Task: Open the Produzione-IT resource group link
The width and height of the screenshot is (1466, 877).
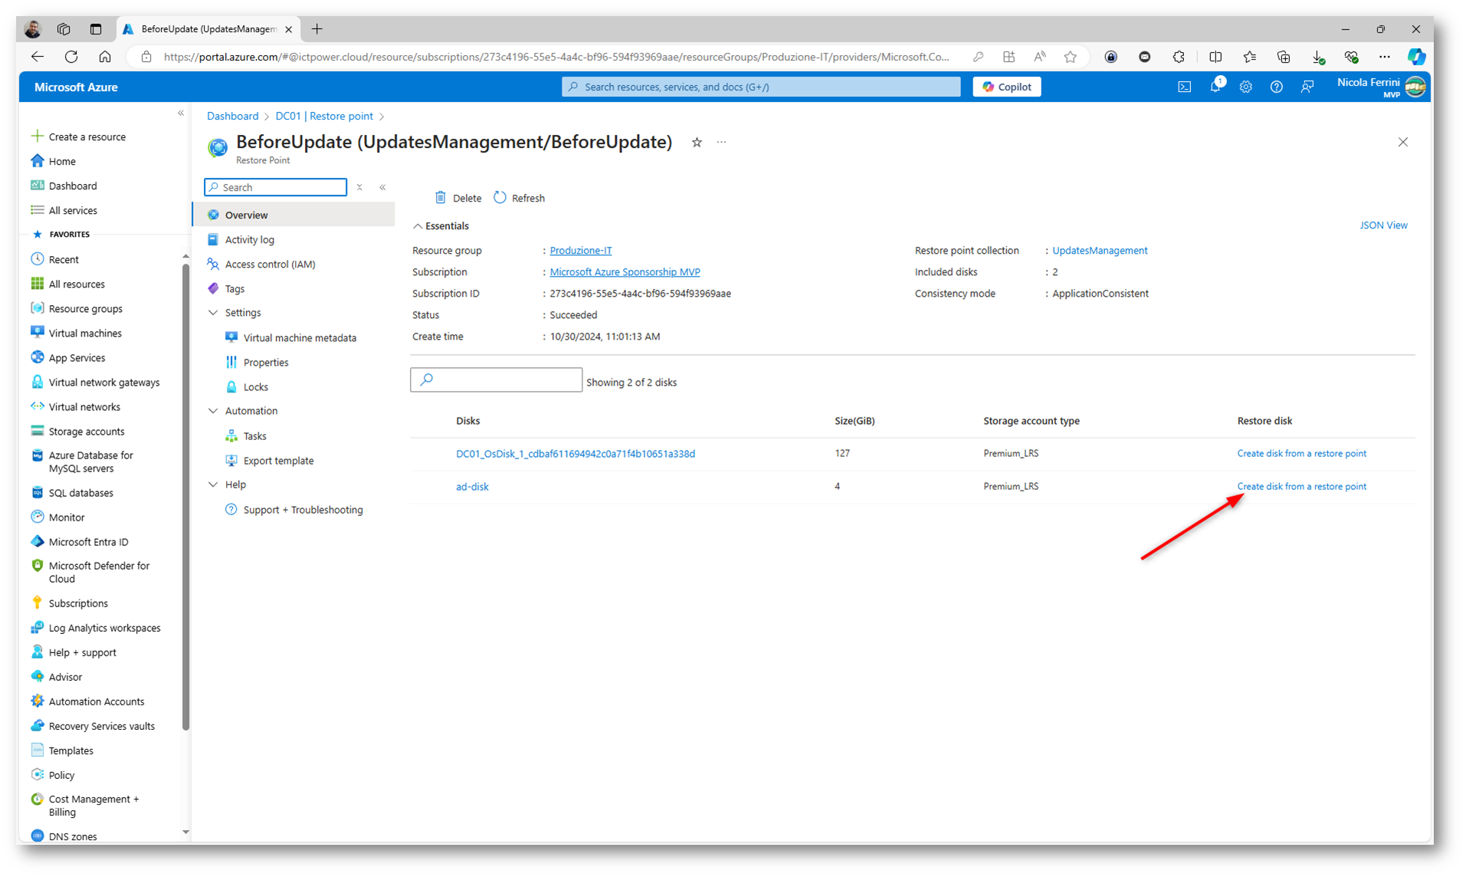Action: [x=580, y=251]
